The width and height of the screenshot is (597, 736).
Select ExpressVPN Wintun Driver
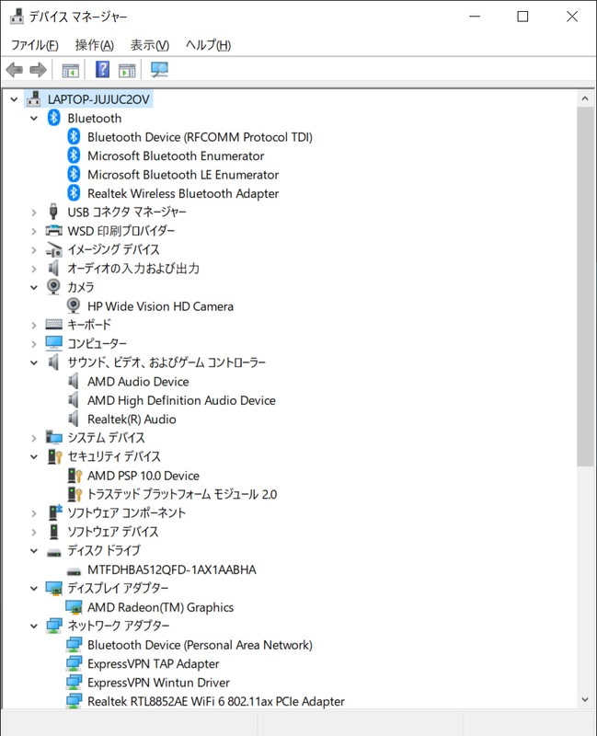[158, 682]
